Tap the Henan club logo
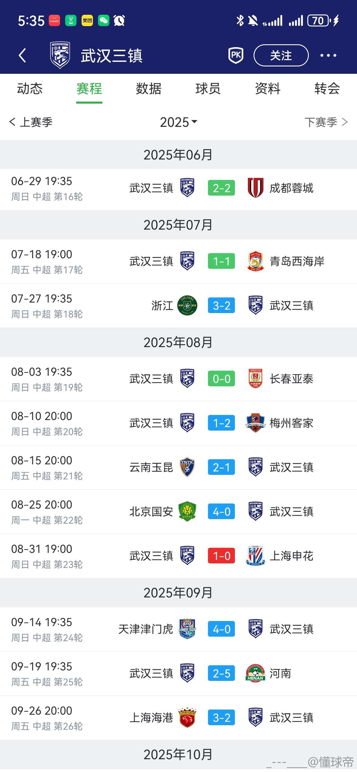Image resolution: width=357 pixels, height=772 pixels. coord(256,674)
